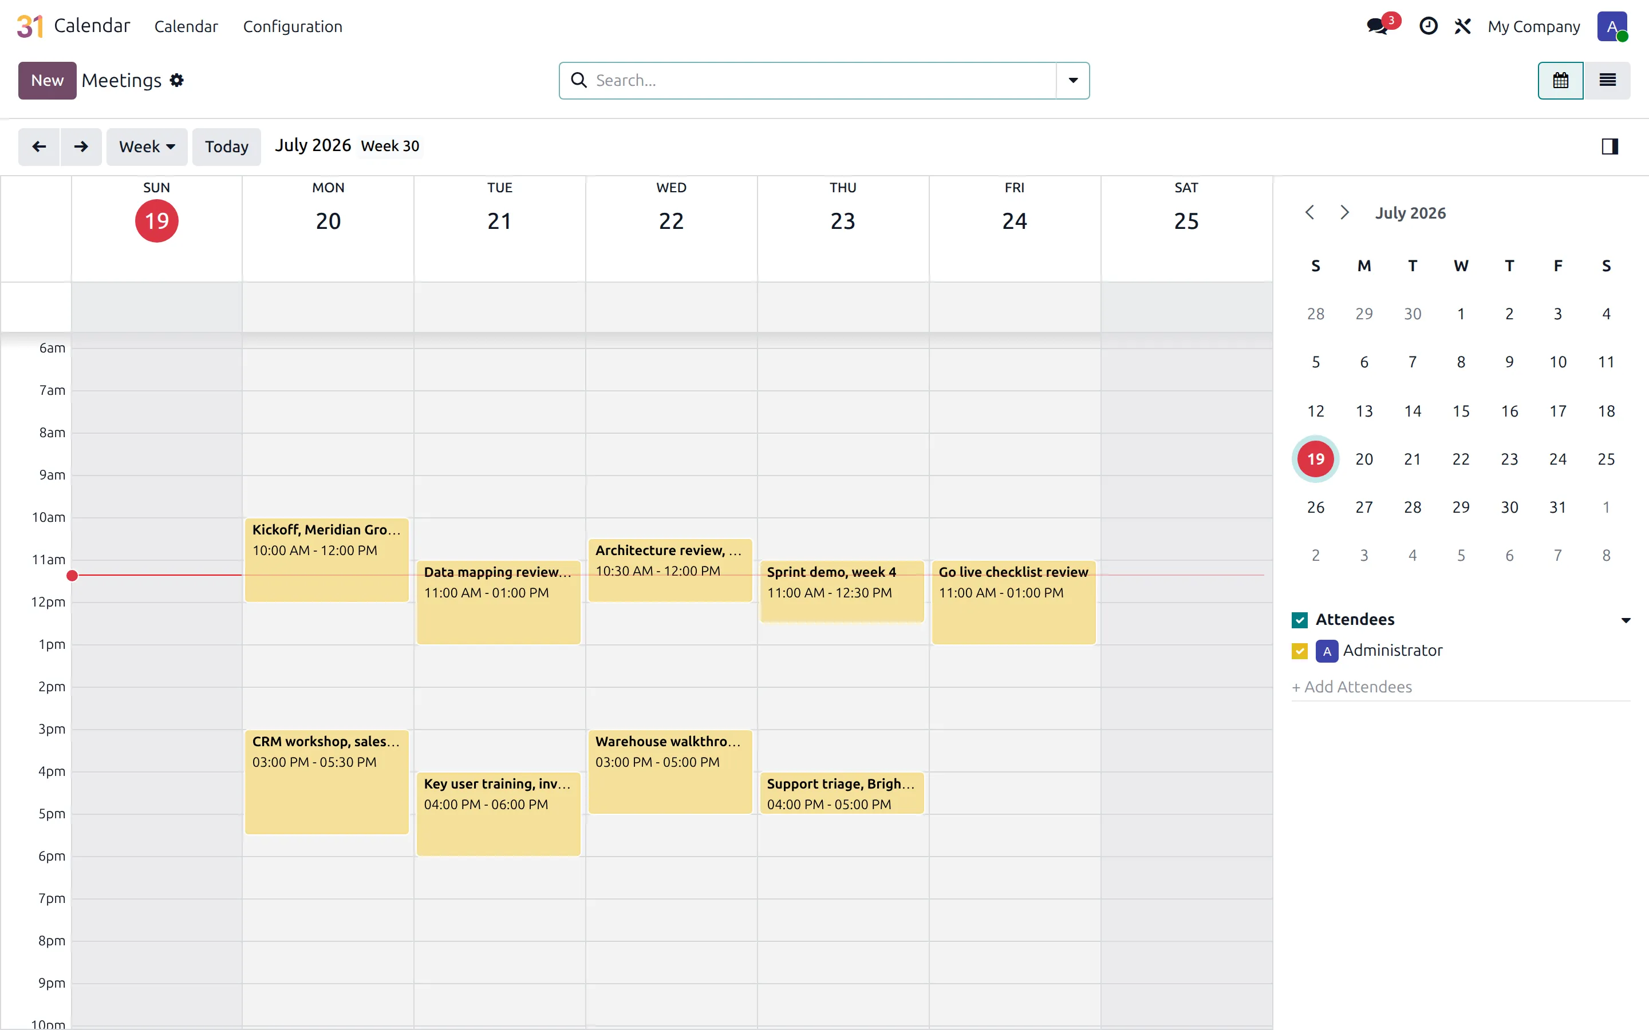Open the Warehouse walkthrough event
The image size is (1649, 1030).
click(670, 772)
